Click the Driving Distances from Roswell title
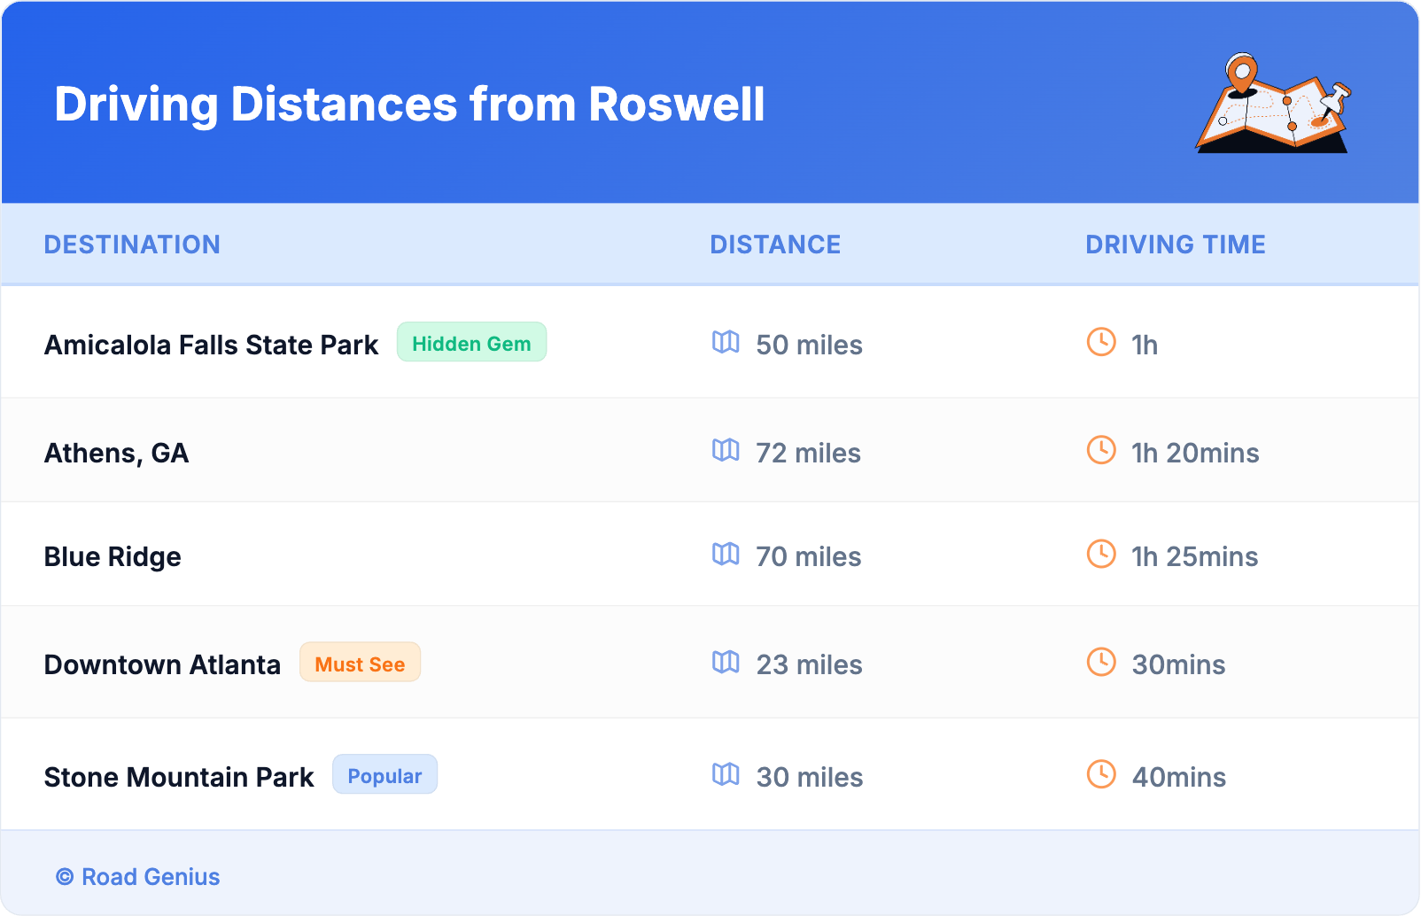1421x916 pixels. tap(409, 105)
